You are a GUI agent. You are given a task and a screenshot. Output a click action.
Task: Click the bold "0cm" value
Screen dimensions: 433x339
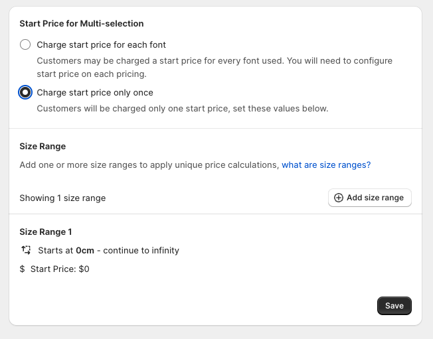click(x=85, y=250)
